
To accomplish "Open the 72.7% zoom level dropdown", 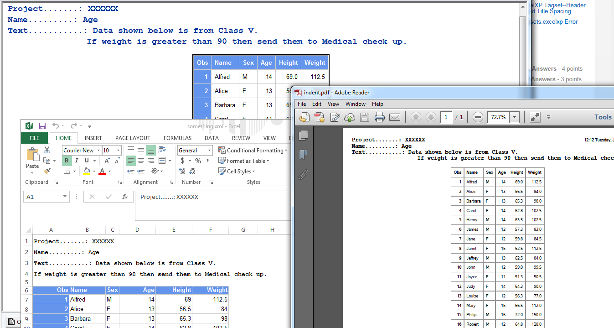I will (x=515, y=117).
